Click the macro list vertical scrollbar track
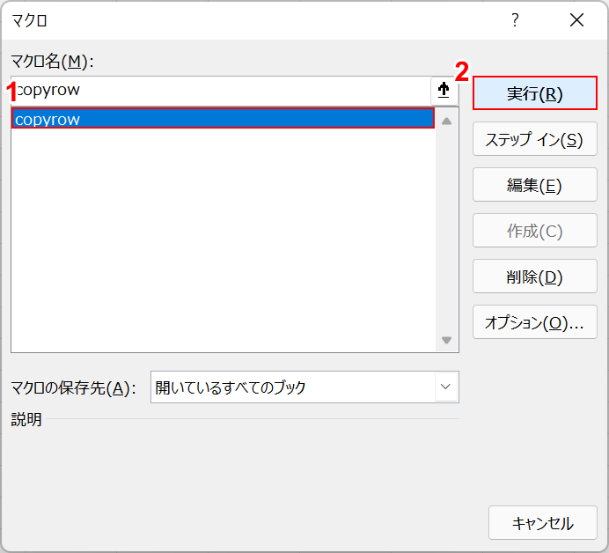The height and width of the screenshot is (553, 609). [x=446, y=229]
